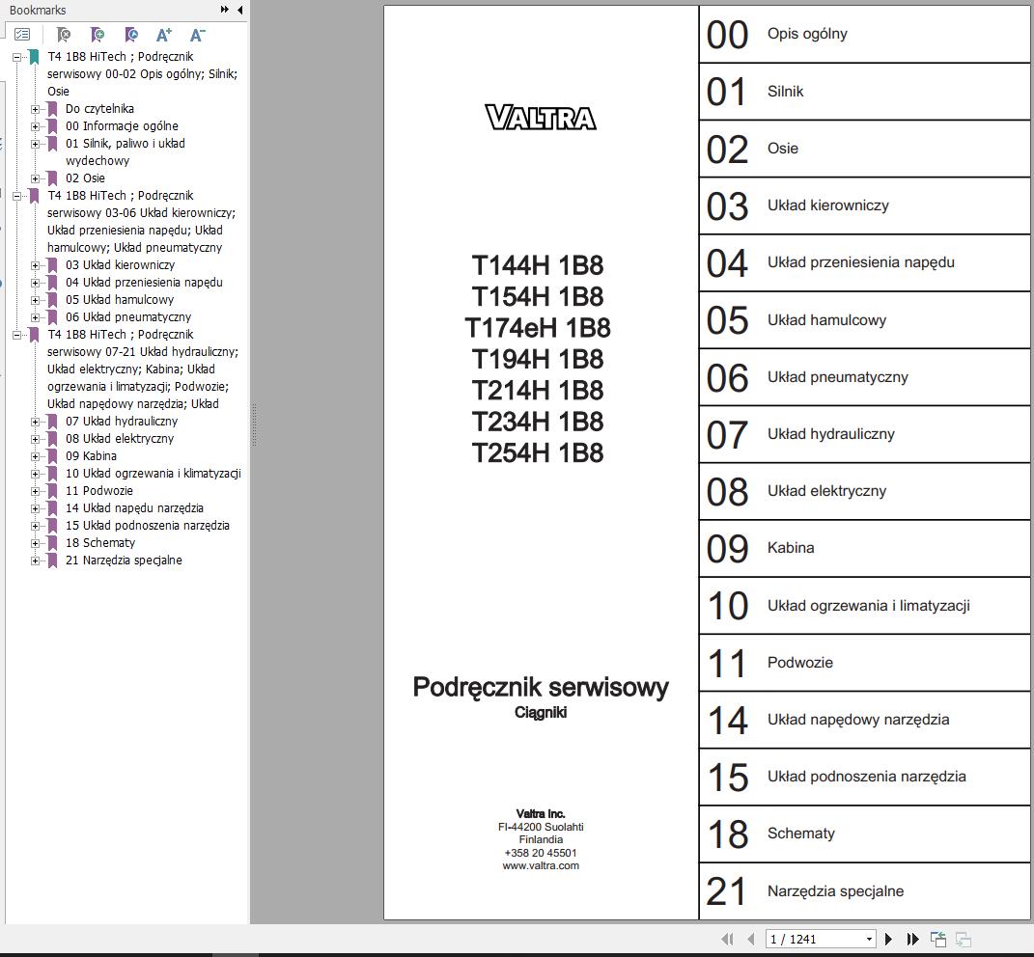1034x957 pixels.
Task: Click the delete bookmark icon
Action: (x=64, y=35)
